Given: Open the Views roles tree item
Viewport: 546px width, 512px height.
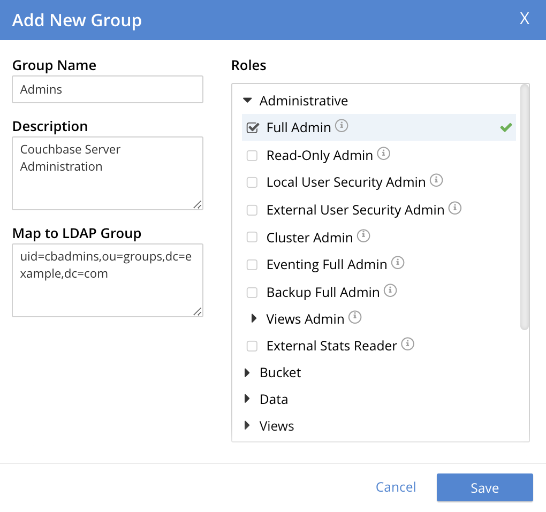Looking at the screenshot, I should click(247, 426).
